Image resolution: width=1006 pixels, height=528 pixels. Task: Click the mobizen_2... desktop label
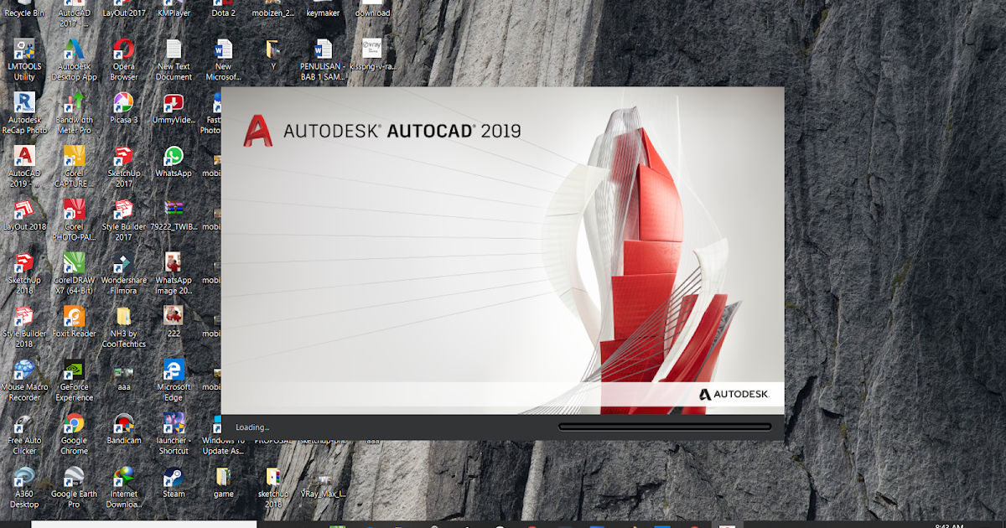272,13
